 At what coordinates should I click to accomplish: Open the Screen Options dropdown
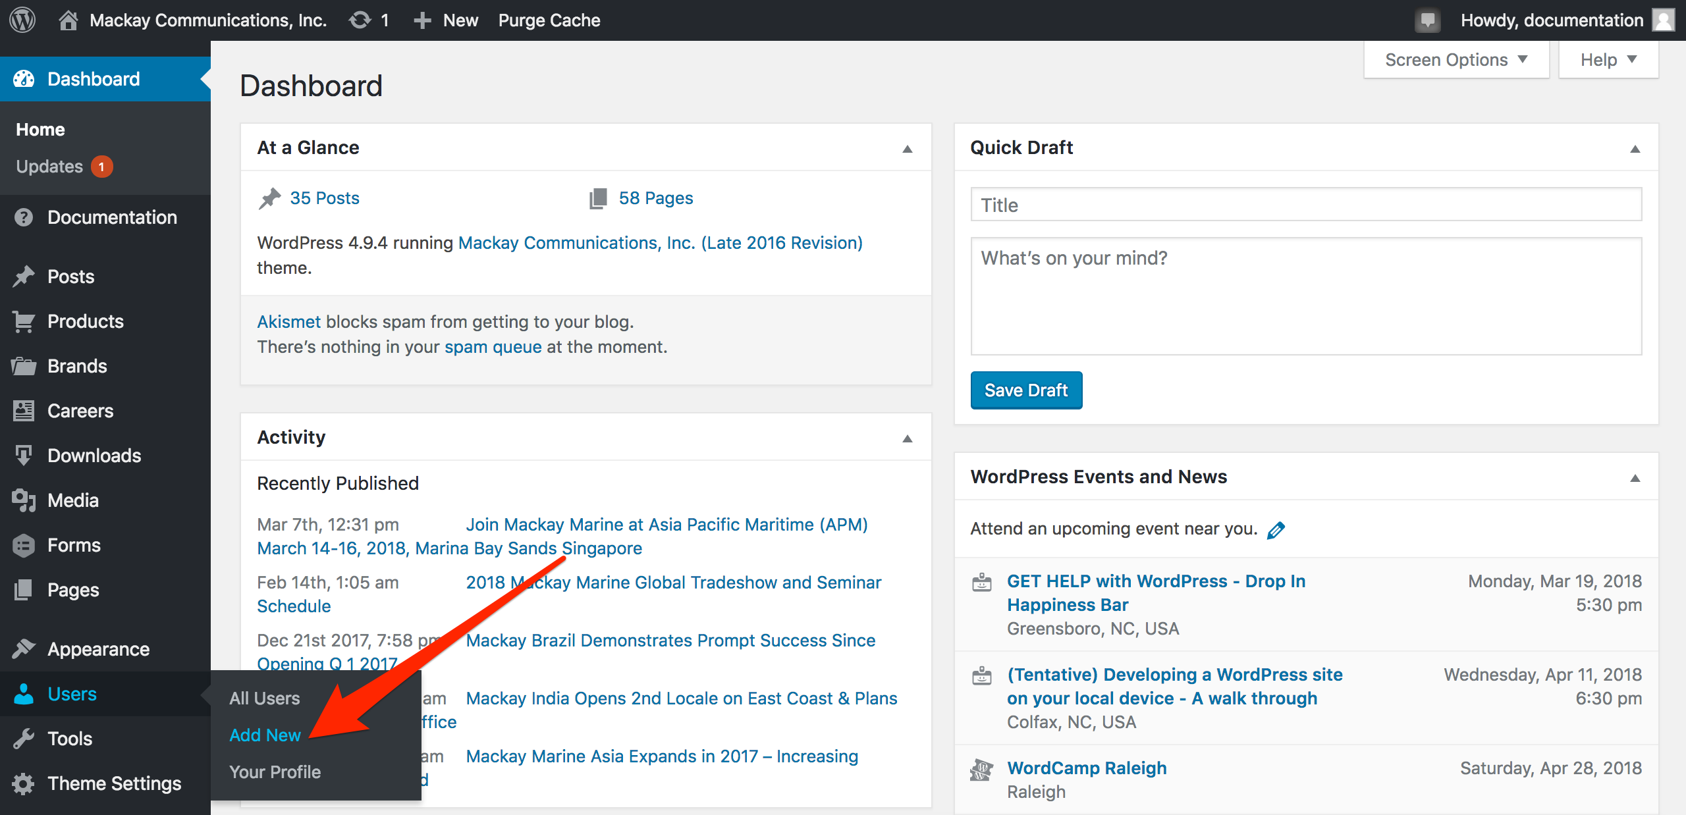(x=1456, y=60)
